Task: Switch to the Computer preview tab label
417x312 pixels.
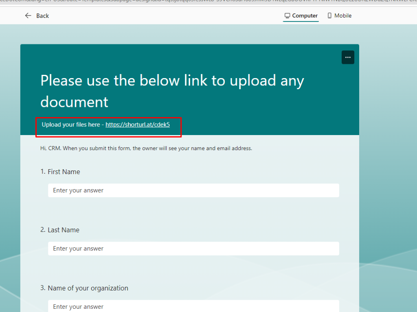Action: [305, 15]
